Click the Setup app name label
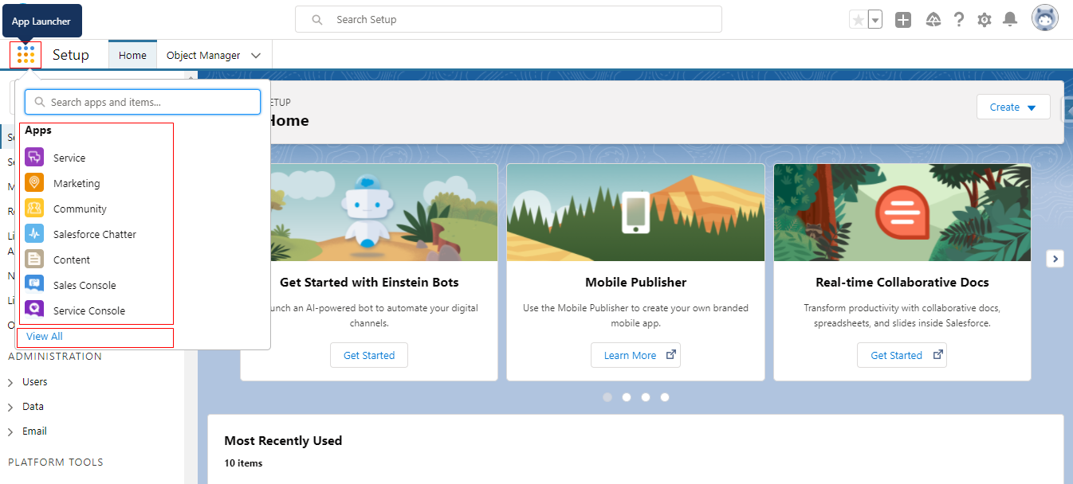Viewport: 1073px width, 484px height. [x=71, y=55]
